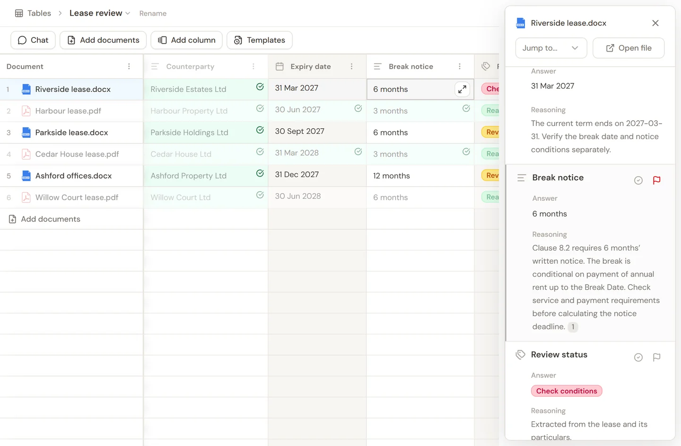
Task: Toggle verified check on 30 Jun 2027 expiry
Action: coord(358,108)
